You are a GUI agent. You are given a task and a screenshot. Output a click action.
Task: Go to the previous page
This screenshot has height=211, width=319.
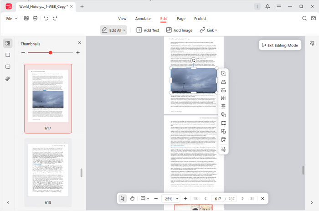pos(206,199)
